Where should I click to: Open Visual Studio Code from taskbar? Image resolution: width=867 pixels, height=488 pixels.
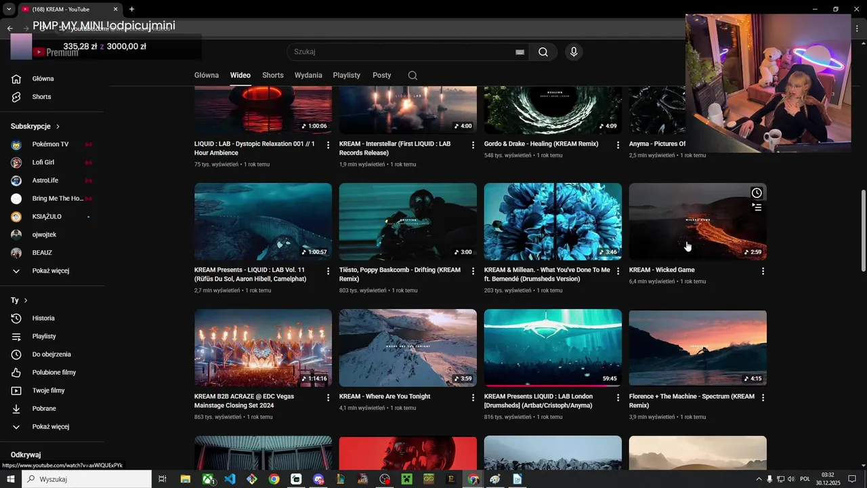(230, 479)
